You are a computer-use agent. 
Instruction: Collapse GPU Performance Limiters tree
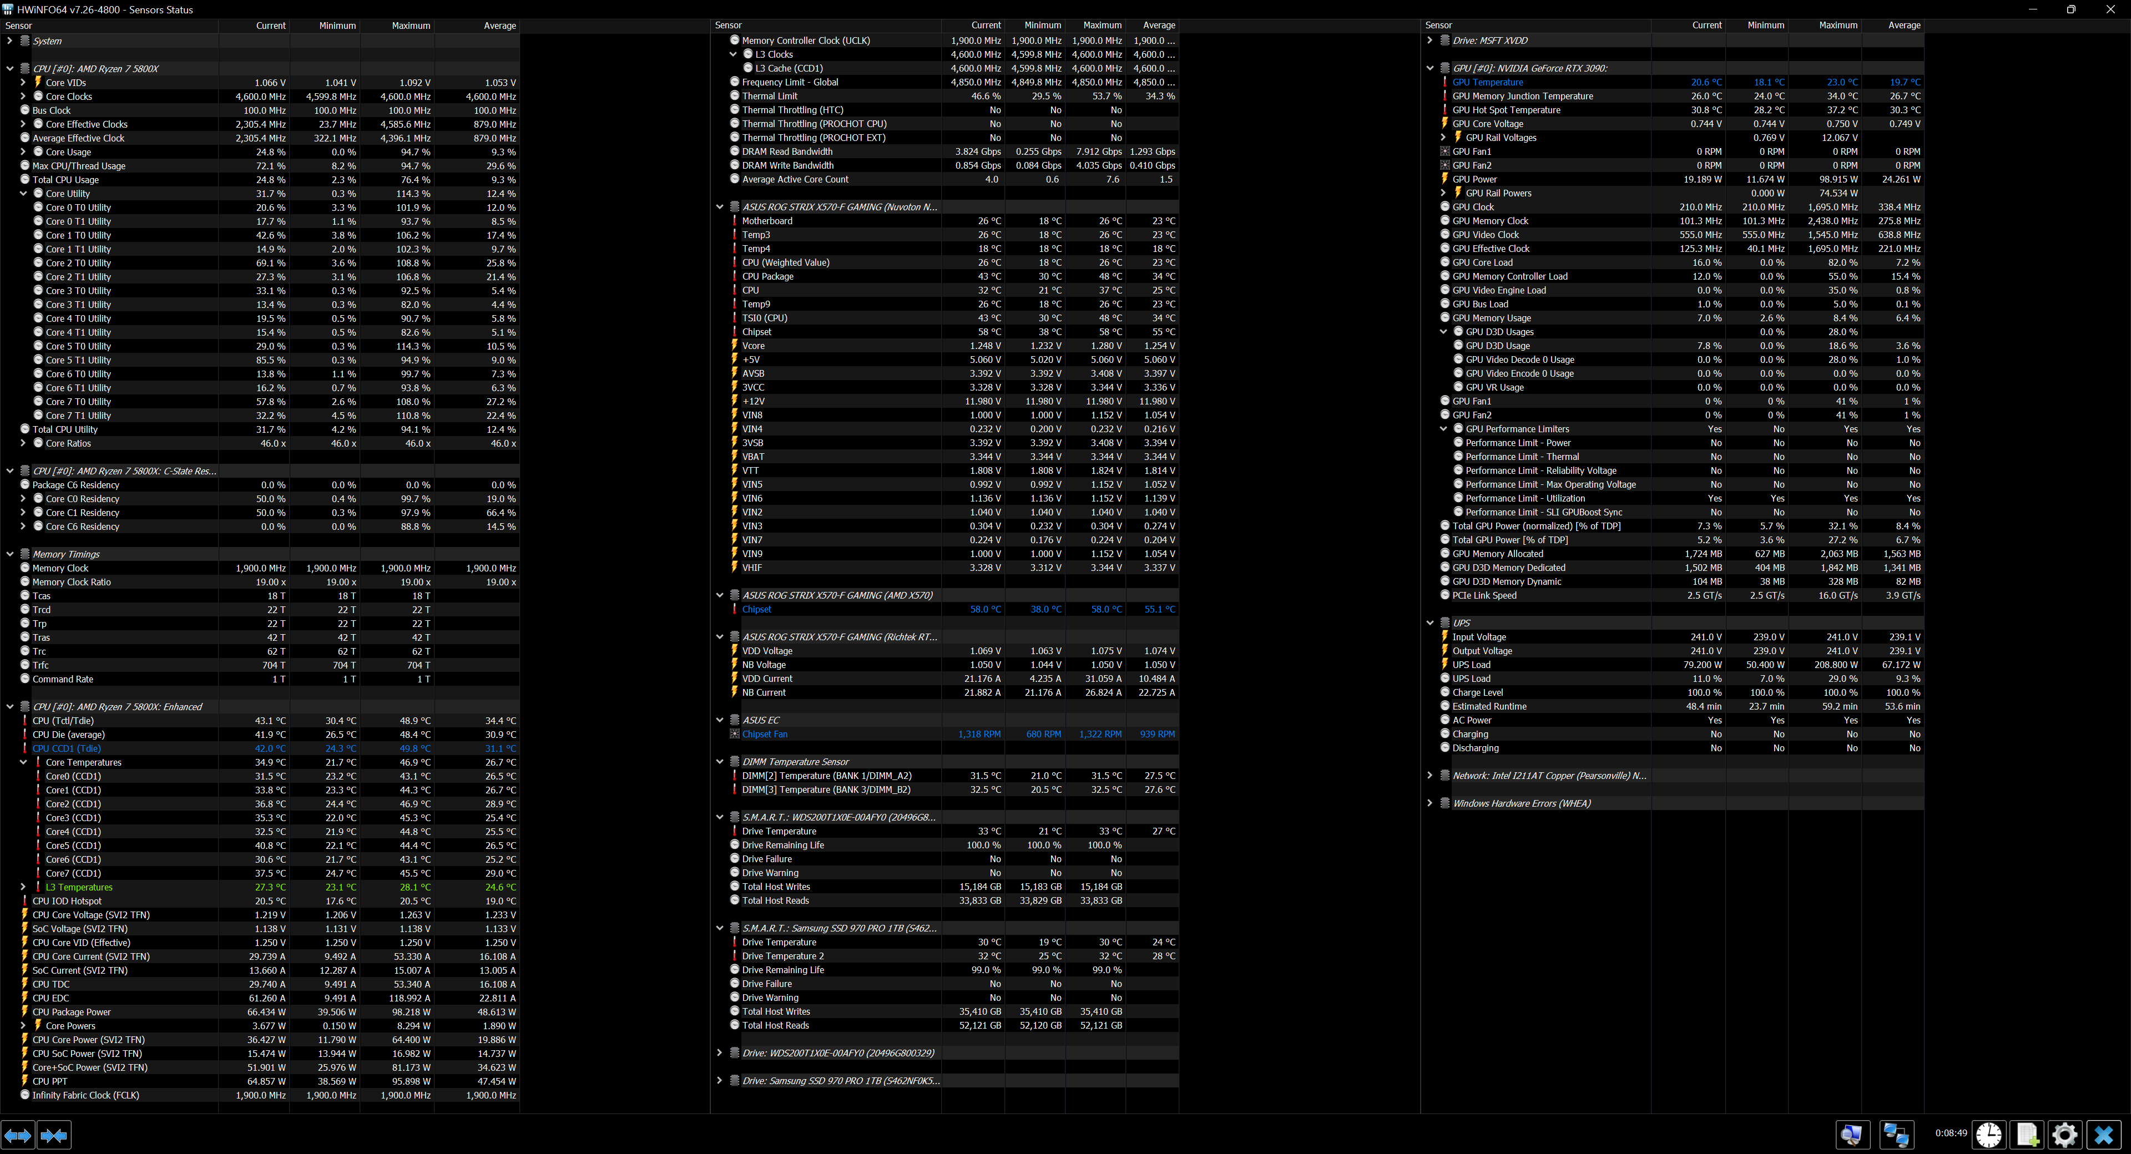pos(1443,428)
